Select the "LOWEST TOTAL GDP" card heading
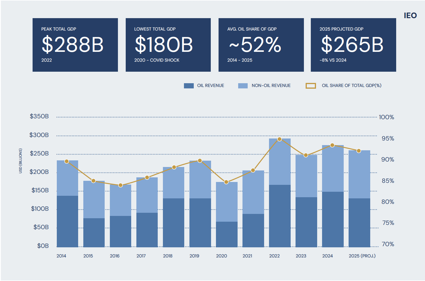 tap(155, 29)
